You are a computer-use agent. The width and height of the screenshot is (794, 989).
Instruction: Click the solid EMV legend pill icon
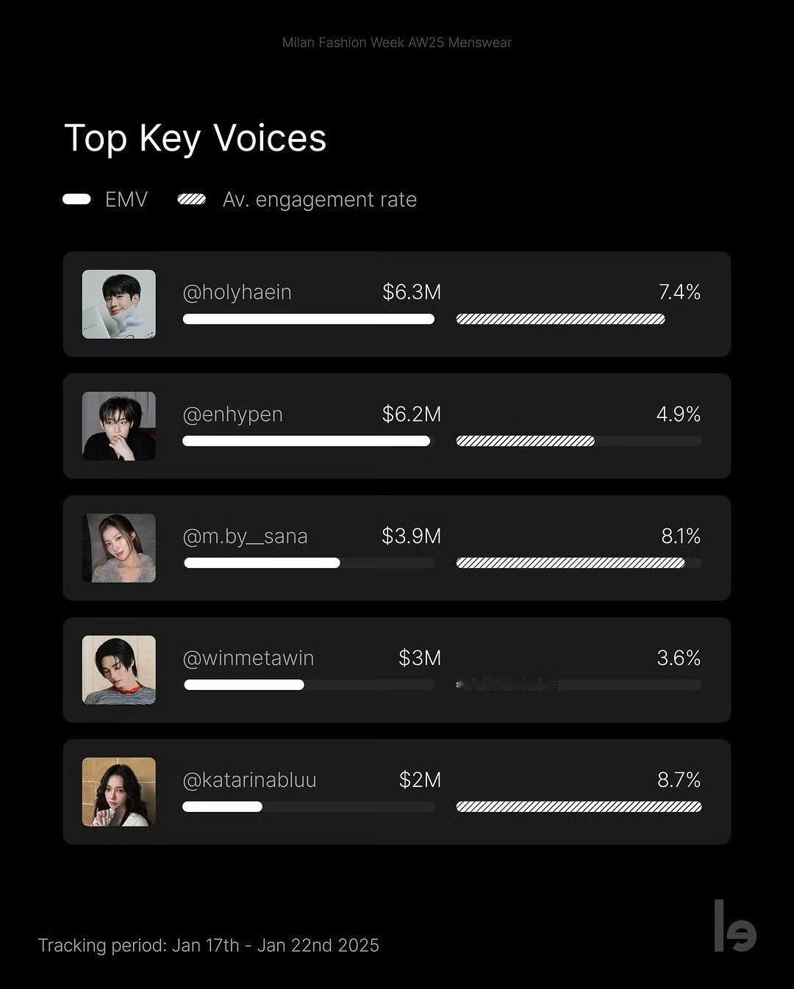click(x=77, y=199)
